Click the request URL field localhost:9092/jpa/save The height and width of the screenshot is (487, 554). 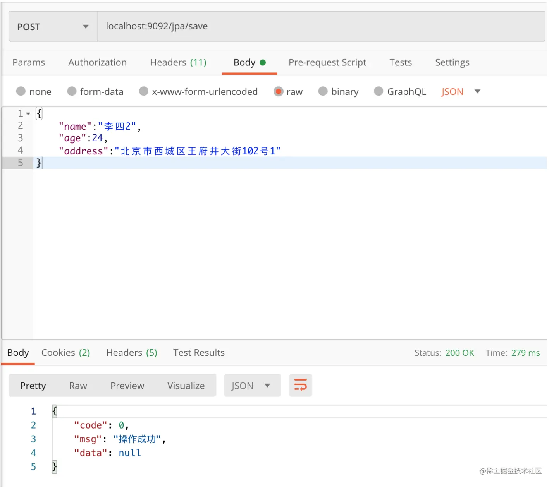pos(321,26)
